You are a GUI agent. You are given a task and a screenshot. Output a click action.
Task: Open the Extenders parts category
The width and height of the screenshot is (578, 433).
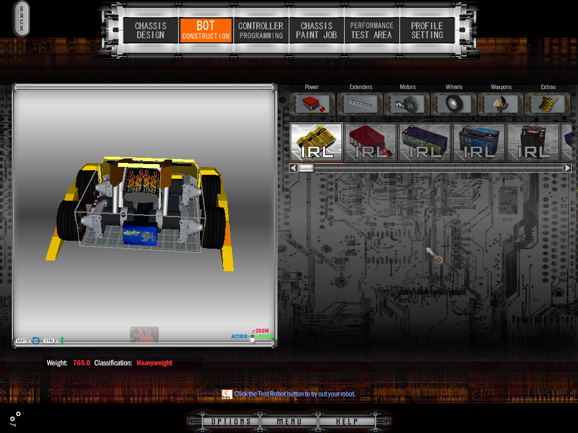(360, 104)
